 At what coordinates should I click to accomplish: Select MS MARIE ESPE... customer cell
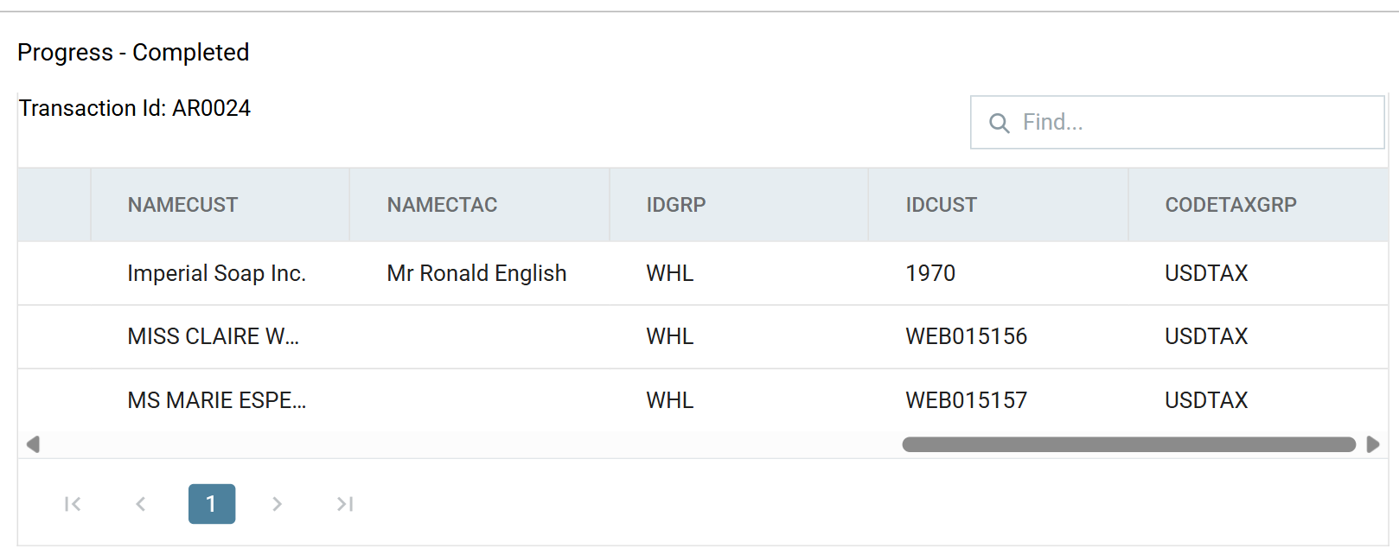pos(216,400)
